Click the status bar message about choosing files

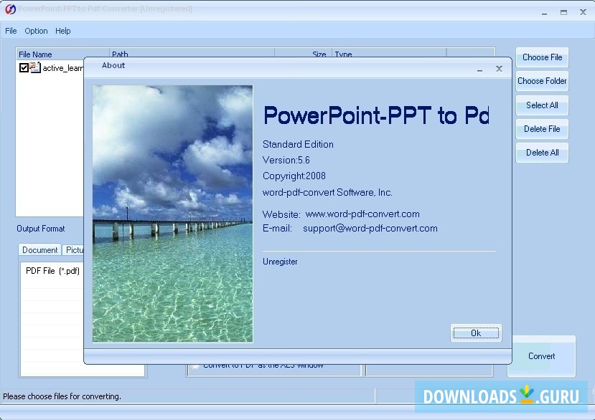62,396
